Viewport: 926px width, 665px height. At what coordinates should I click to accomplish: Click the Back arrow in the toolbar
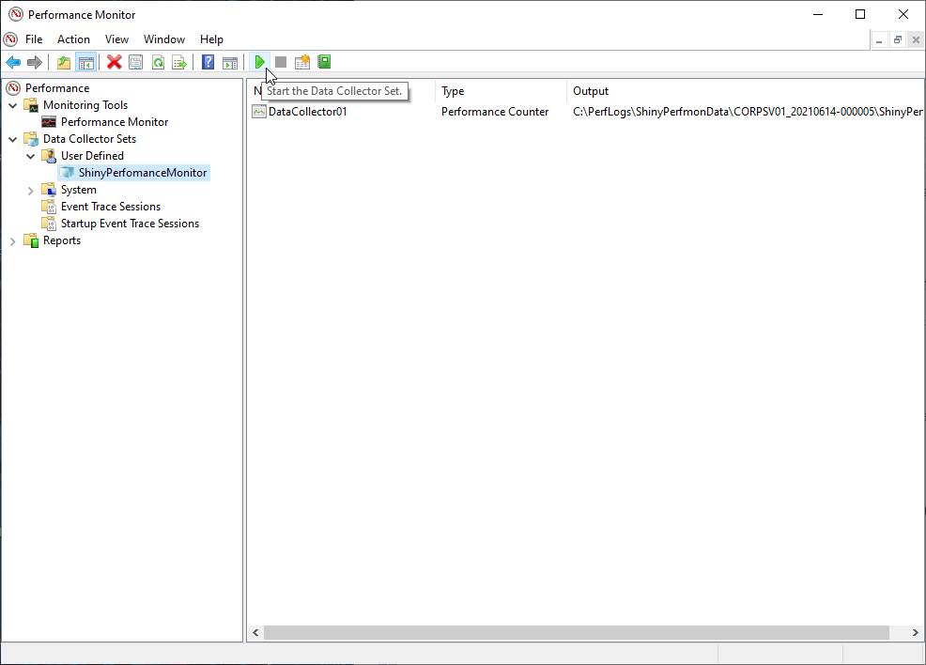pos(13,62)
